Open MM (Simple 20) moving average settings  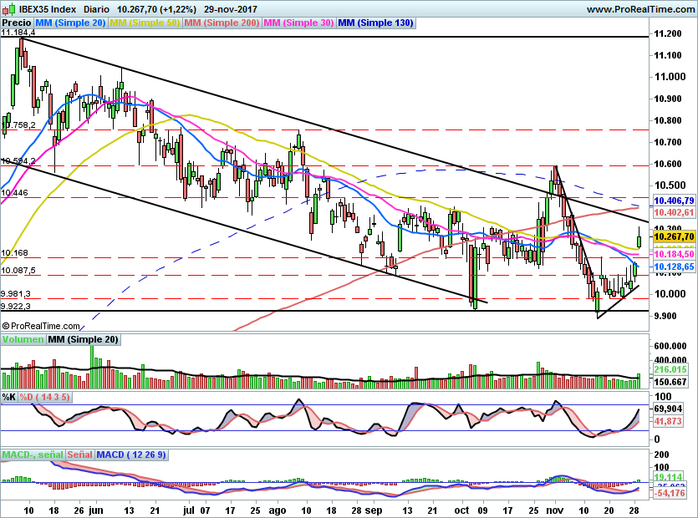coord(71,23)
